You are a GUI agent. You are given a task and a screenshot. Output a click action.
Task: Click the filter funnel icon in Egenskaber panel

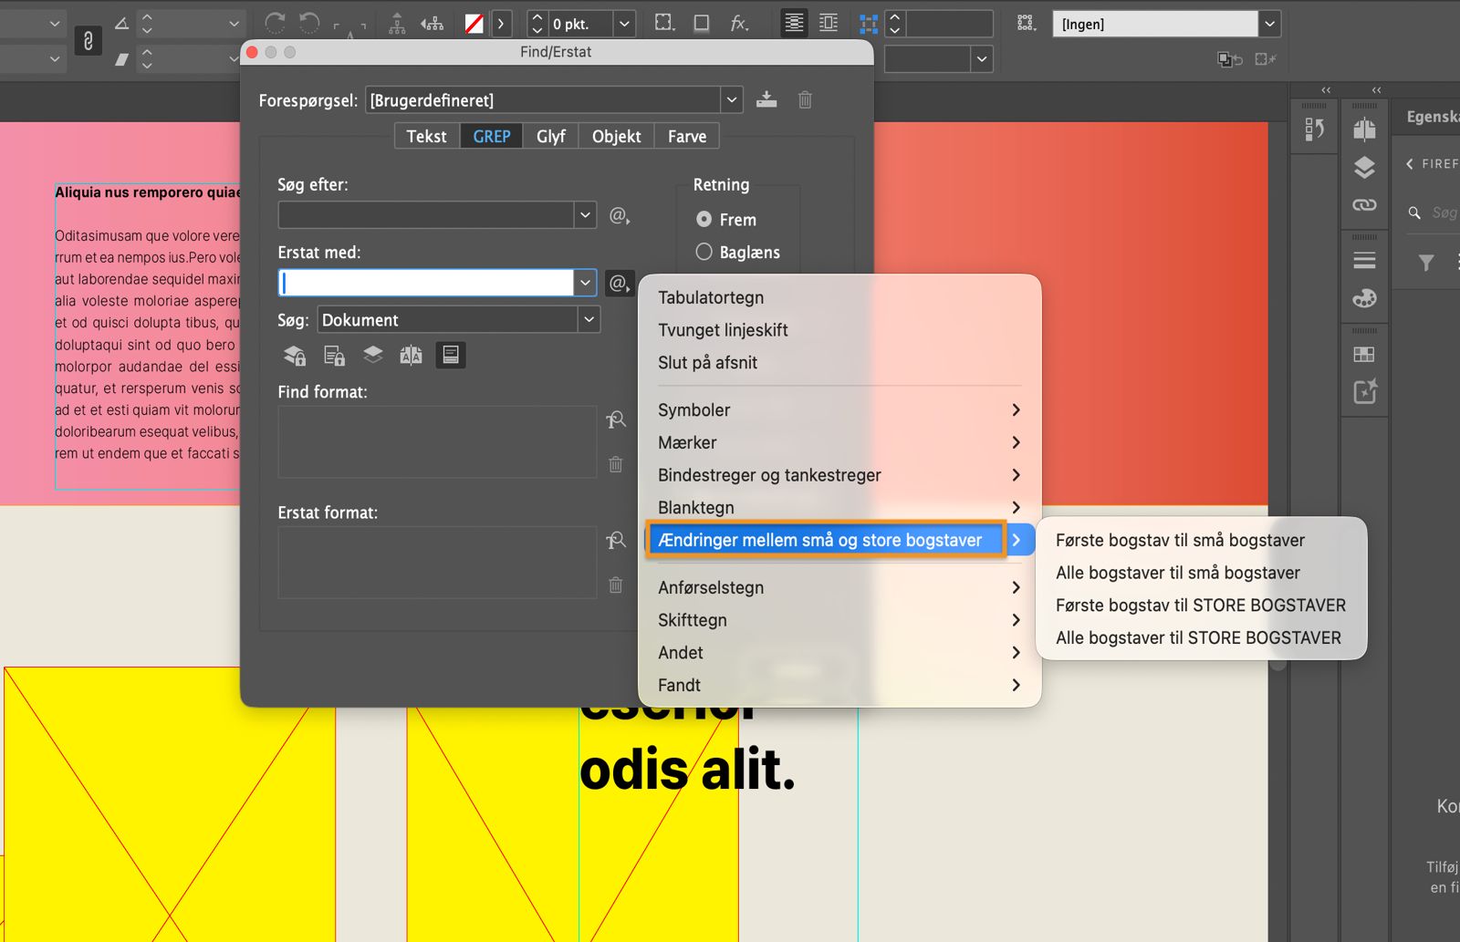pyautogui.click(x=1426, y=264)
